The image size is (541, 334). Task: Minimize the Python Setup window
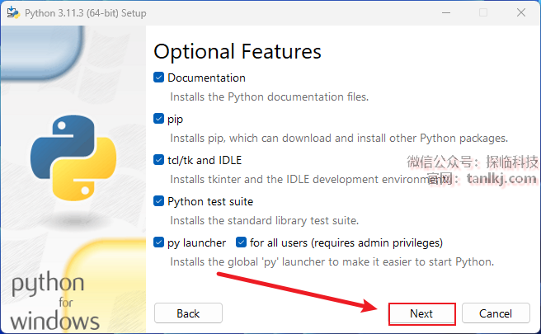[446, 12]
